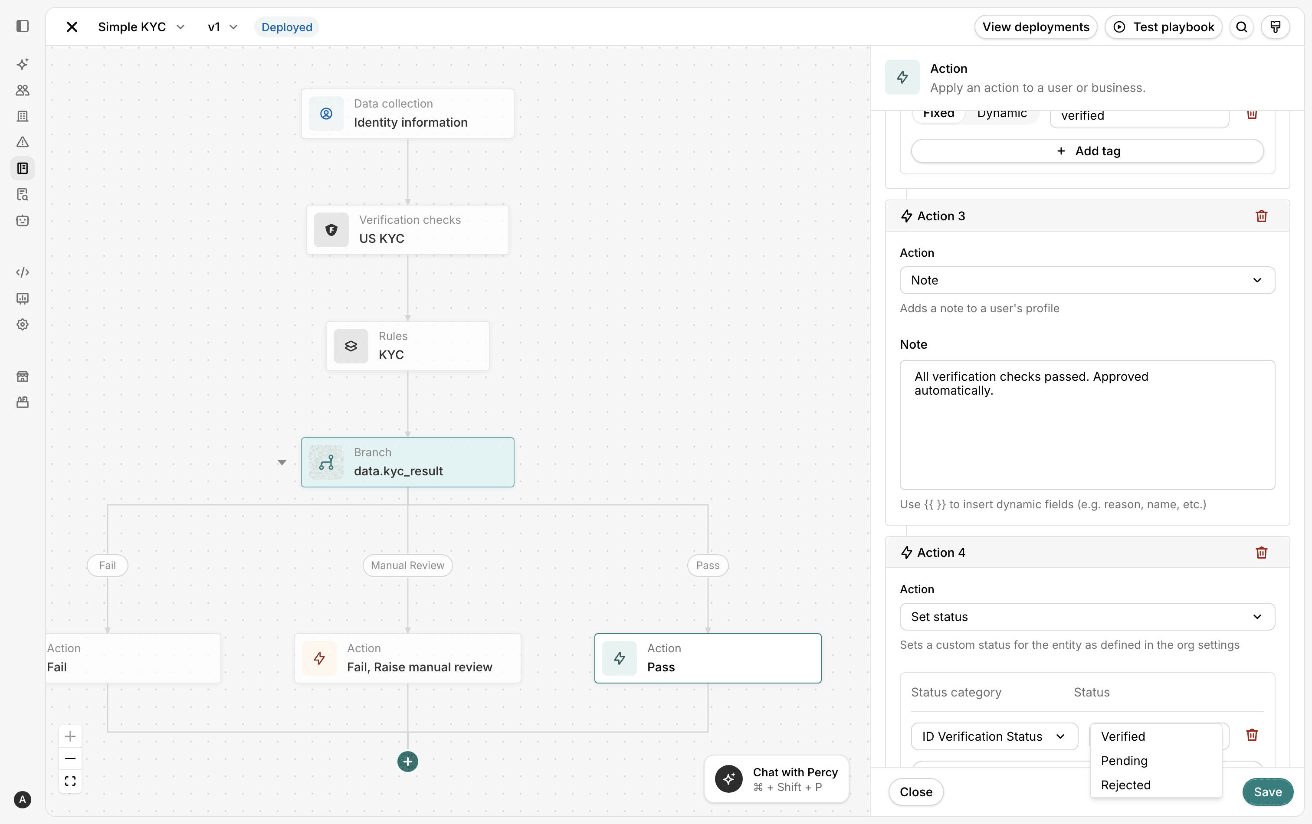Click the search magnifier icon in header
1312x824 pixels.
click(x=1242, y=27)
